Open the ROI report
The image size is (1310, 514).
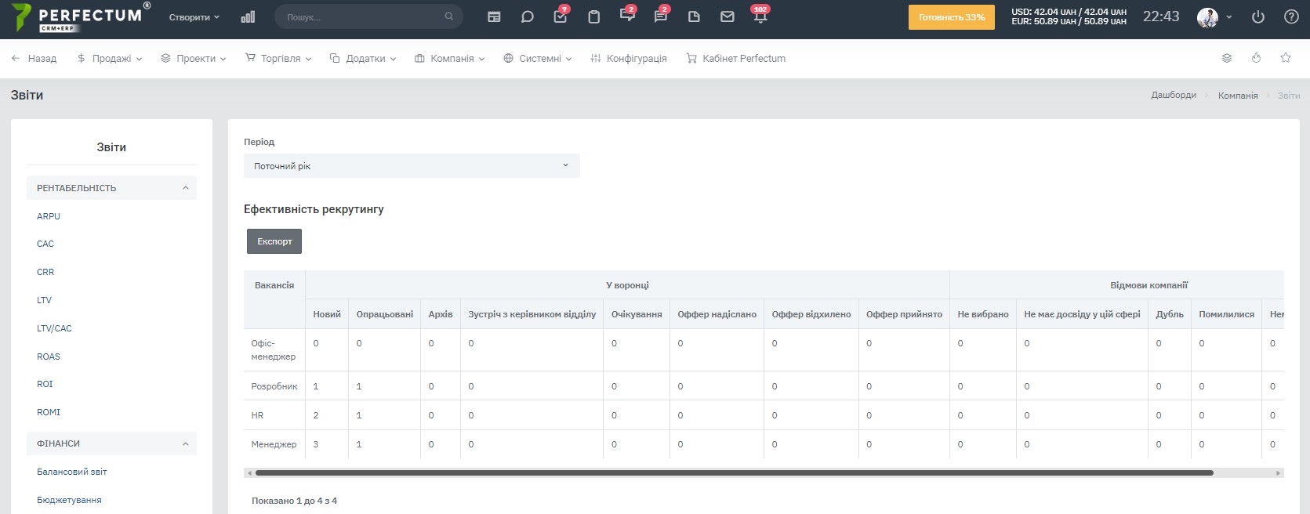click(x=45, y=384)
